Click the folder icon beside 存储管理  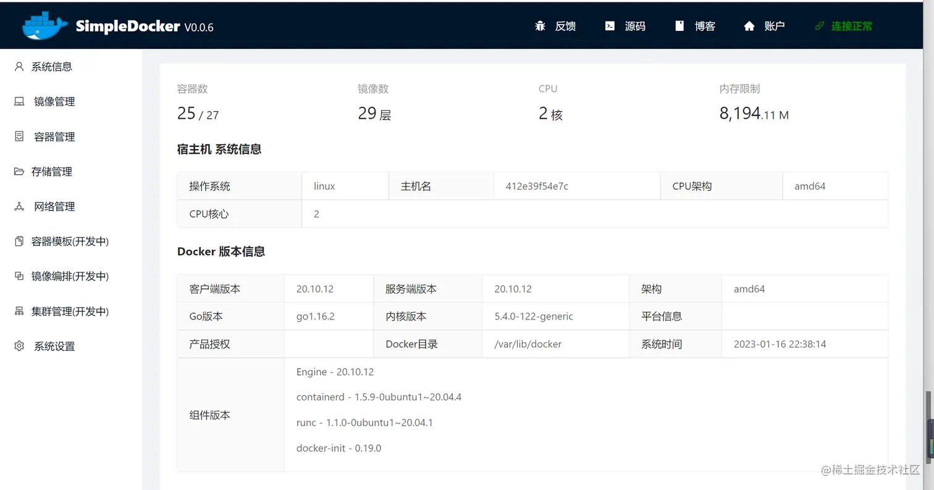coord(19,171)
